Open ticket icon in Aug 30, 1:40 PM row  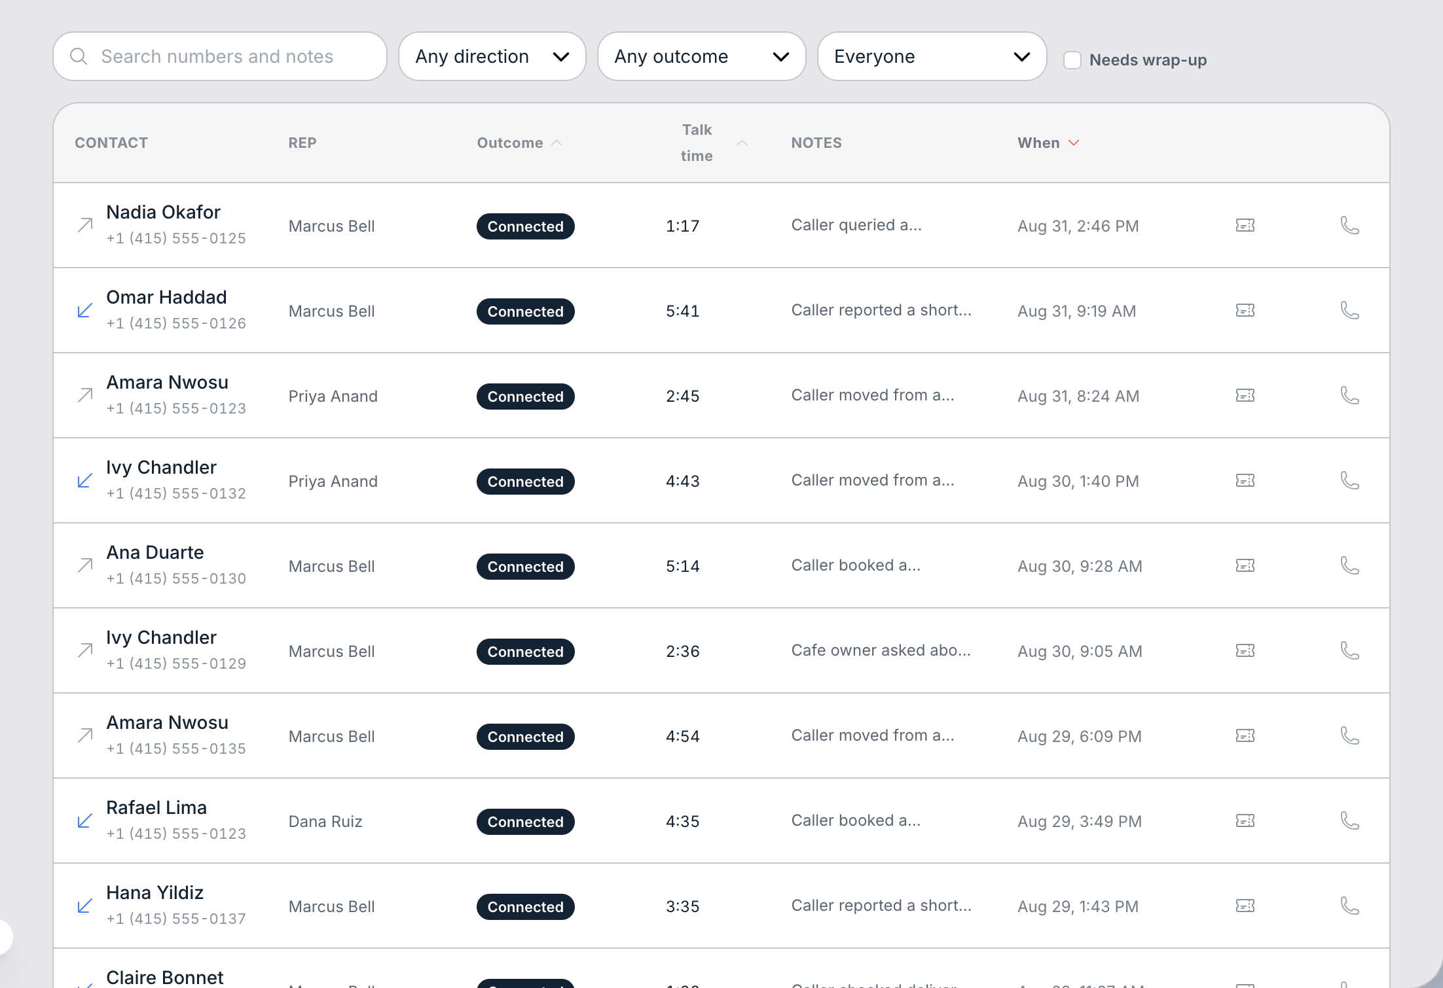pos(1245,480)
